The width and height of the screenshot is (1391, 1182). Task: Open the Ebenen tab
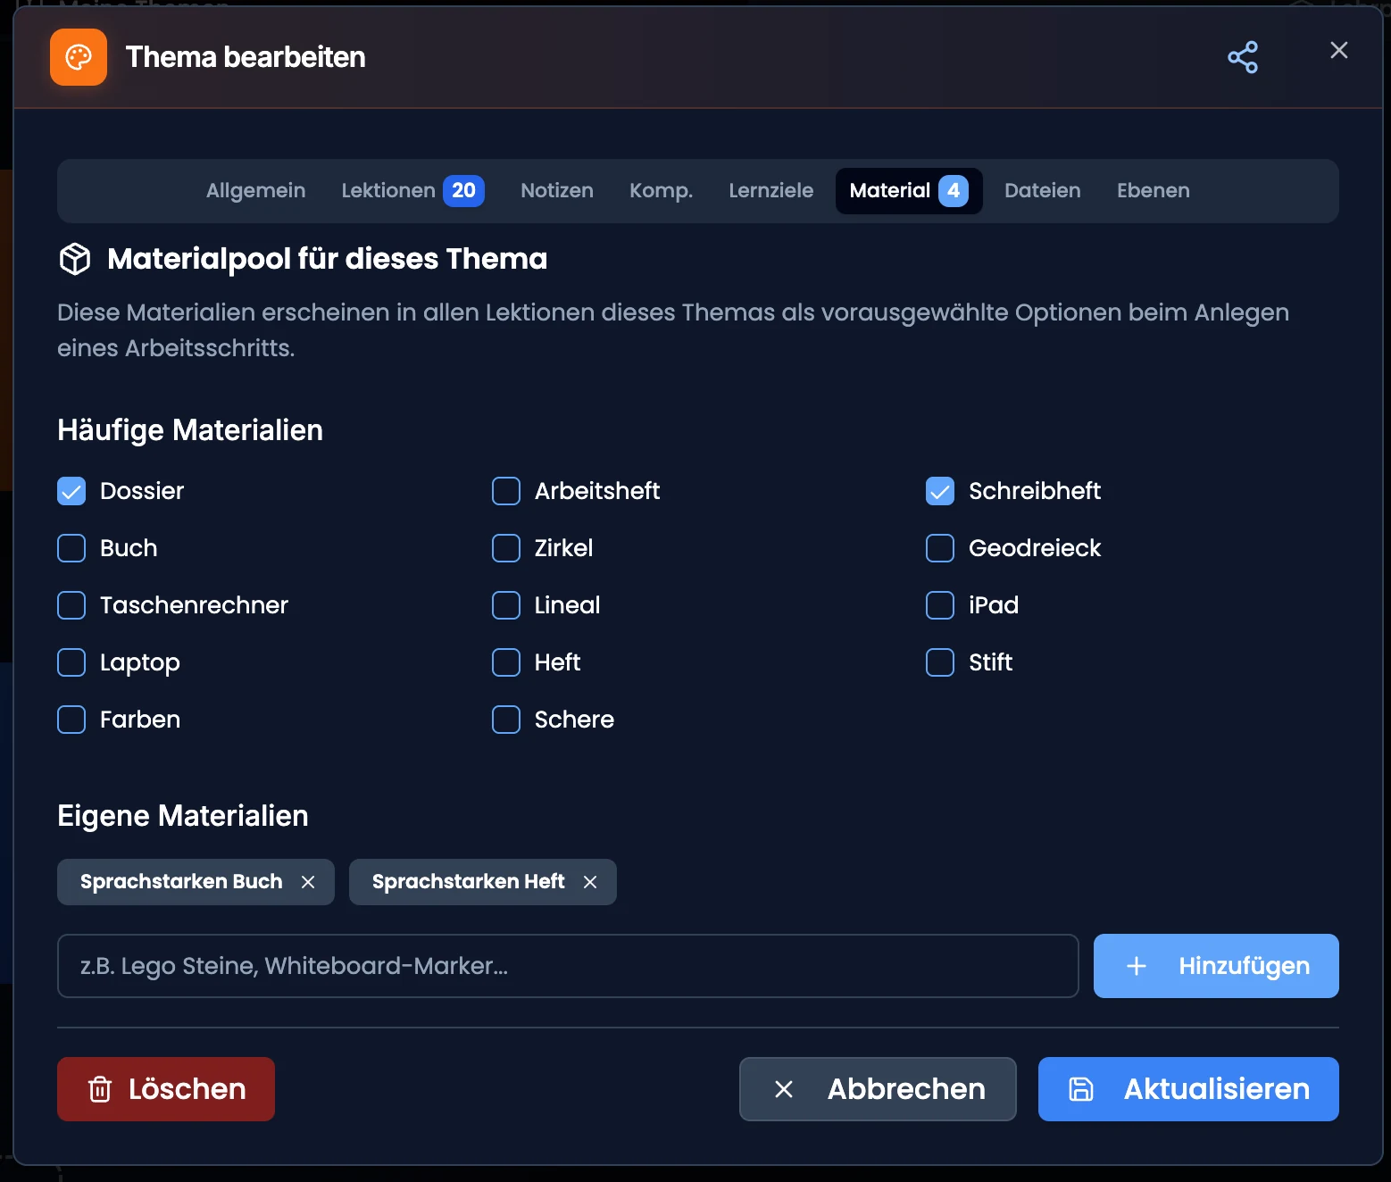tap(1154, 191)
